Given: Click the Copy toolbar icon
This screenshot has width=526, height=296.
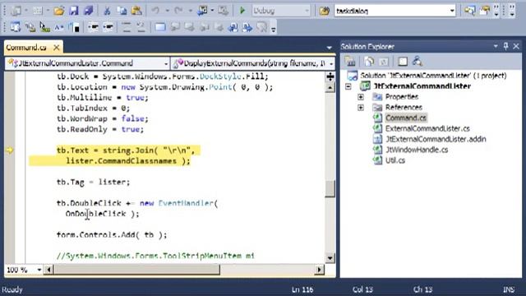Looking at the screenshot, I should (122, 11).
